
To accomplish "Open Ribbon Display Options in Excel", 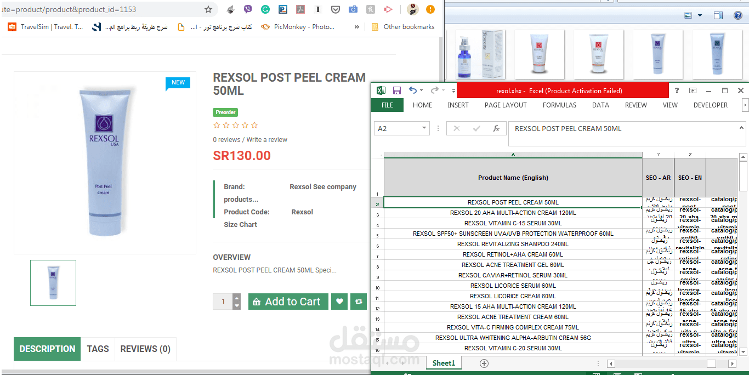I will 693,90.
